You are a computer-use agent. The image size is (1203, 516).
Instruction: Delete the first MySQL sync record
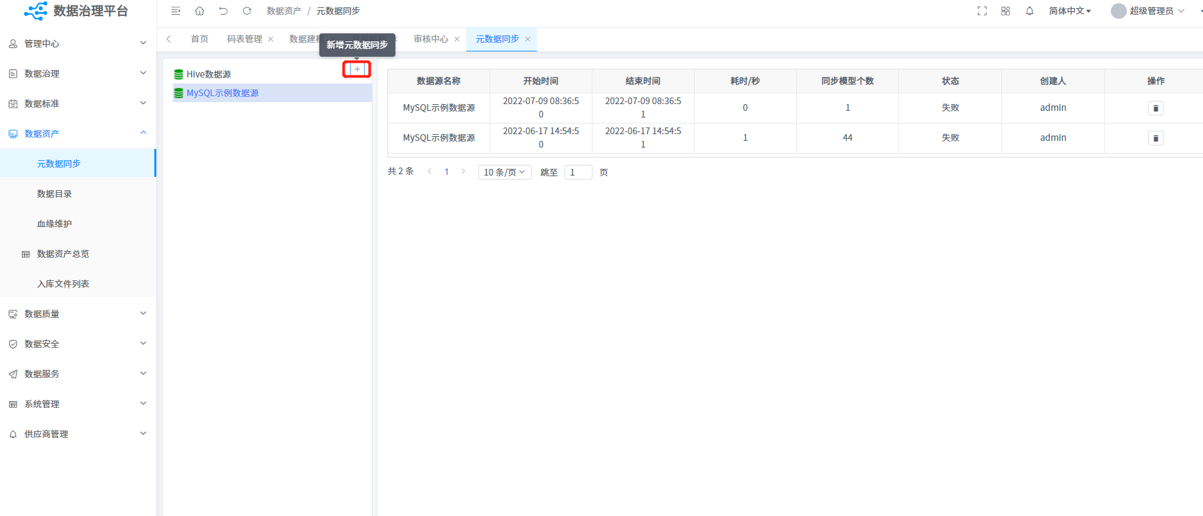pyautogui.click(x=1156, y=108)
